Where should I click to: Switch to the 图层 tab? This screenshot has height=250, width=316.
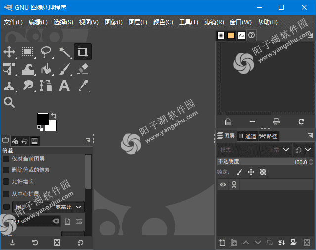point(226,136)
